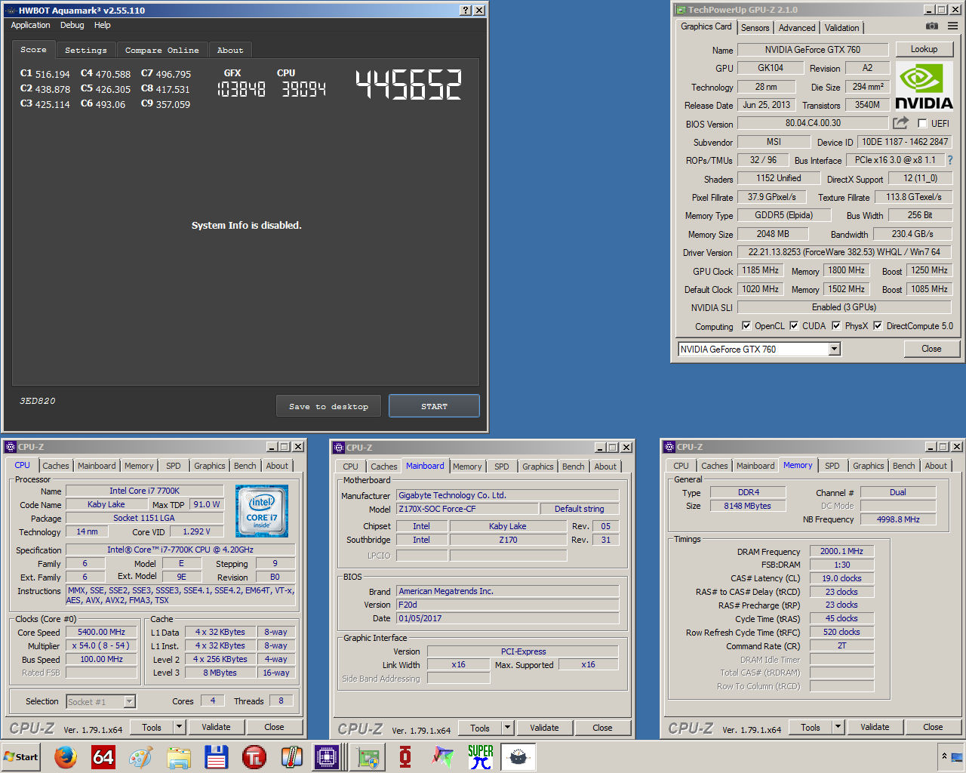Click the Driver Version field in GPU-Z

coord(844,252)
